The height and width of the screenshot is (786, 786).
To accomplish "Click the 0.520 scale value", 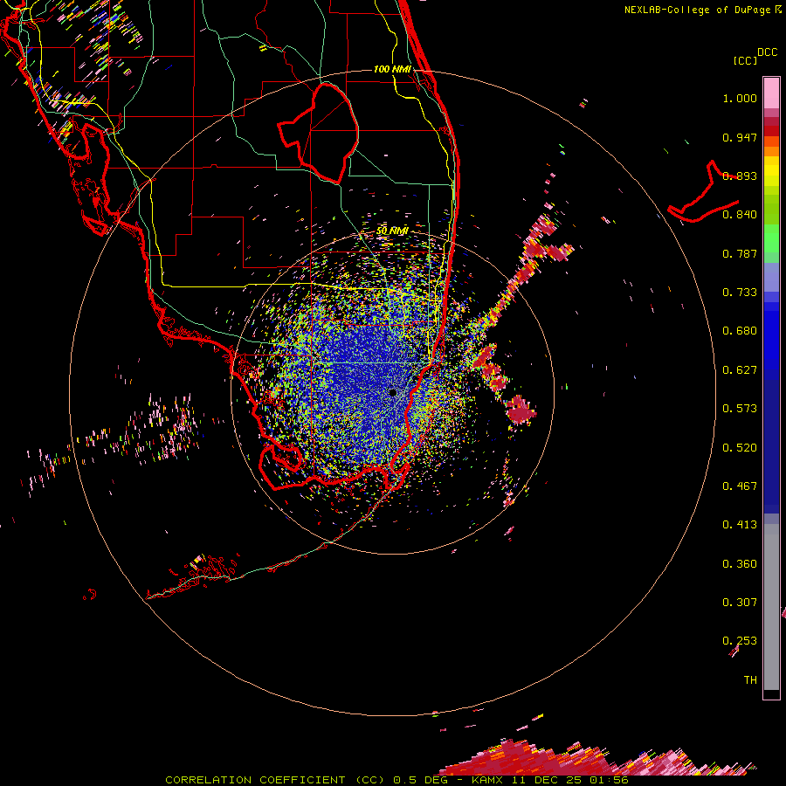I will 740,448.
